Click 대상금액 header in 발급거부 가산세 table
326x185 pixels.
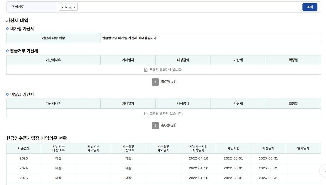pyautogui.click(x=183, y=60)
